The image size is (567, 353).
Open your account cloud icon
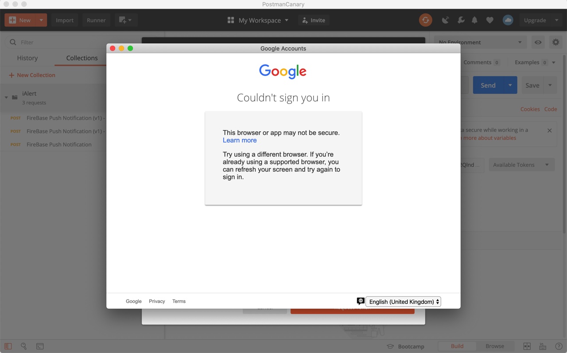[x=508, y=20]
